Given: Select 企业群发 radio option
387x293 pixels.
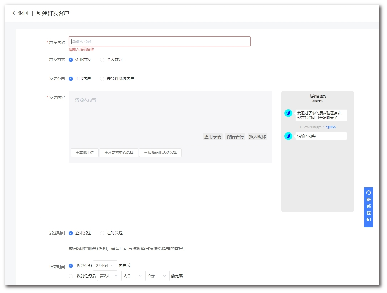Looking at the screenshot, I should point(71,60).
